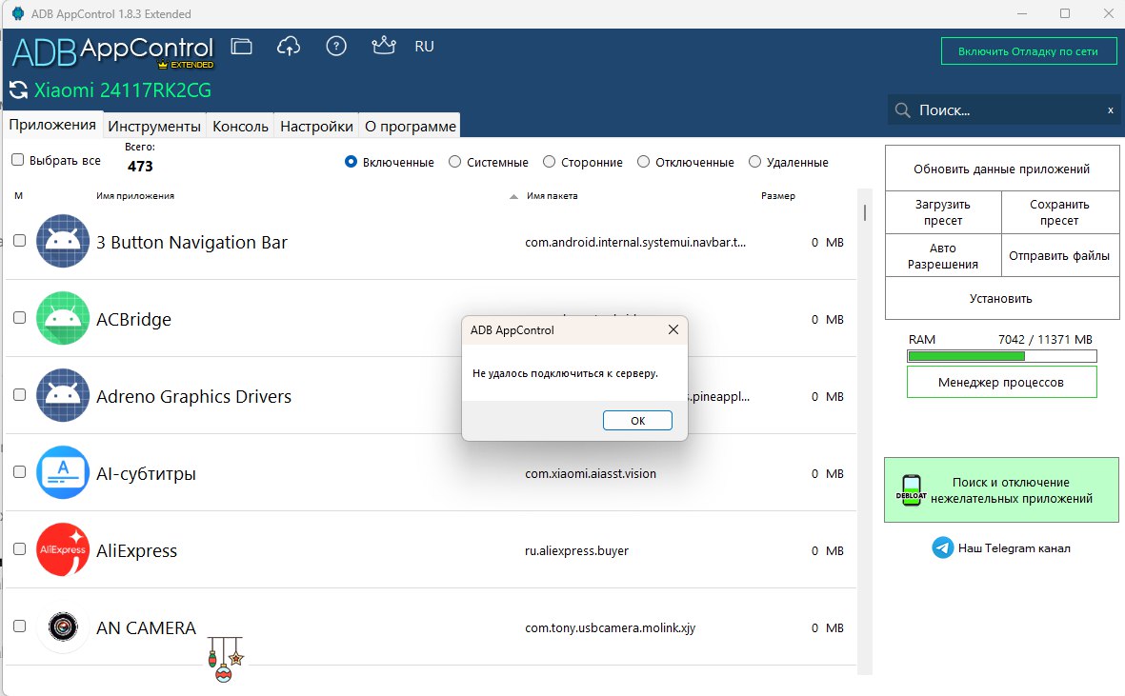Image resolution: width=1125 pixels, height=696 pixels.
Task: Click OK in the error dialog
Action: pyautogui.click(x=637, y=421)
